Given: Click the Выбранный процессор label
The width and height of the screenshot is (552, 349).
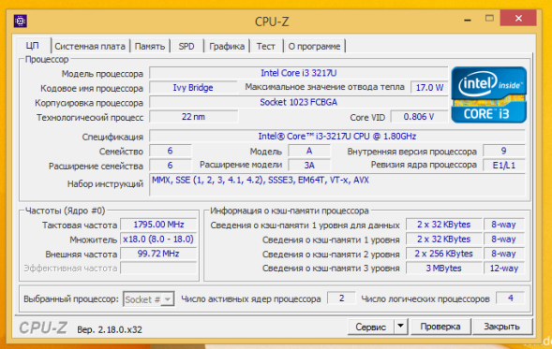Looking at the screenshot, I should click(x=71, y=299).
